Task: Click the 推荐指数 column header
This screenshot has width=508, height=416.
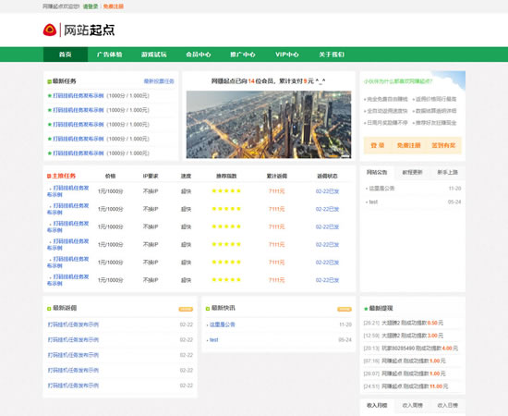Action: click(x=226, y=176)
